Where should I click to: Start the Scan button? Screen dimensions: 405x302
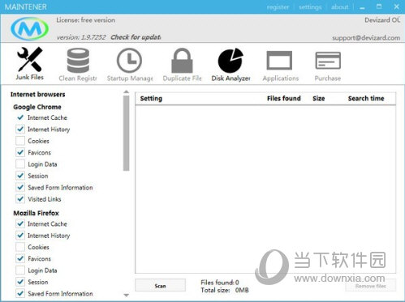pyautogui.click(x=160, y=286)
